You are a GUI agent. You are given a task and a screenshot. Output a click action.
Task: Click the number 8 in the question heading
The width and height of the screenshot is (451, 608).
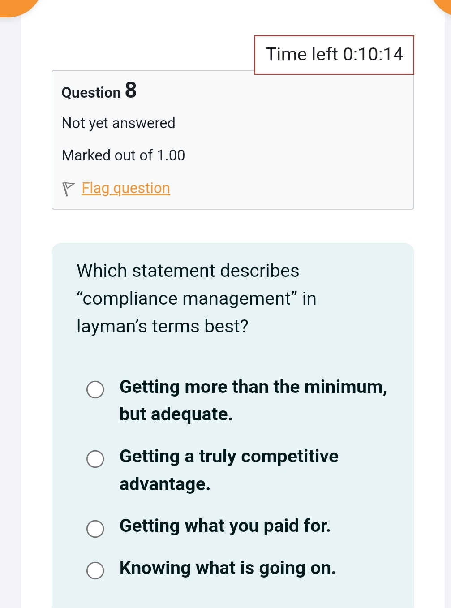130,91
